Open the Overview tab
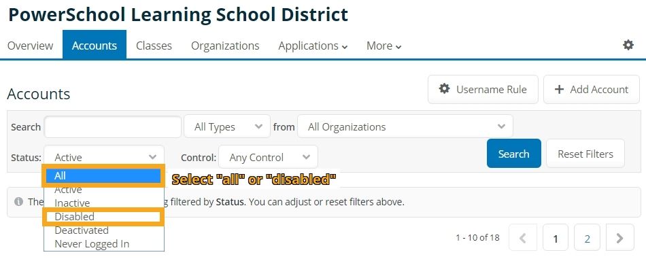This screenshot has width=646, height=259. tap(30, 46)
